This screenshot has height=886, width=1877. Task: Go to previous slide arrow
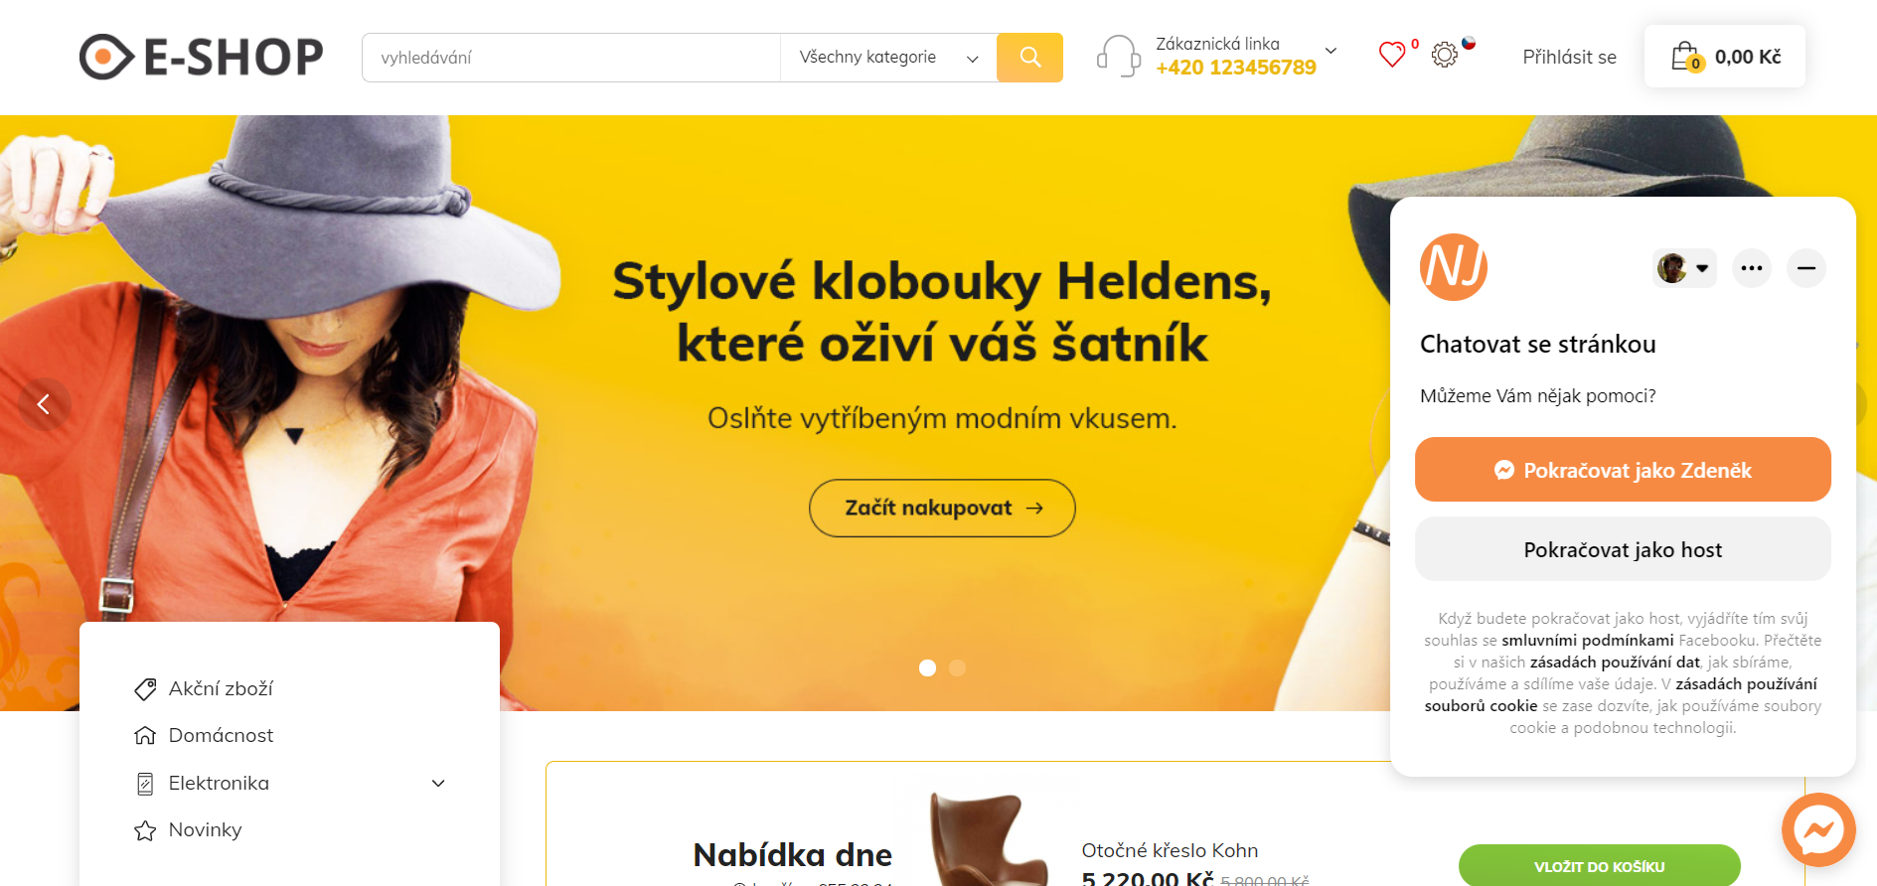click(x=44, y=404)
